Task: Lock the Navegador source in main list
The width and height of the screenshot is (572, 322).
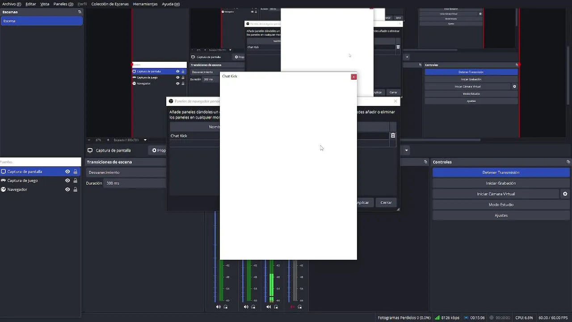Action: coord(75,190)
